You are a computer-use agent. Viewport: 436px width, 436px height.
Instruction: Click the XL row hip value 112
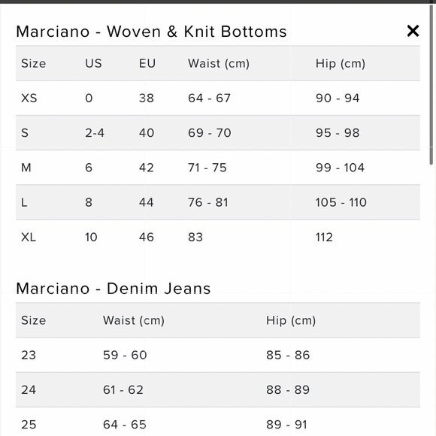click(324, 238)
